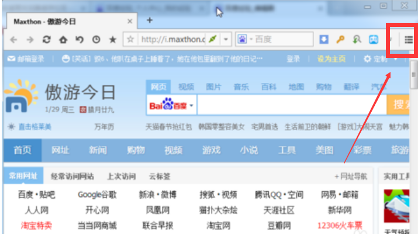Click the green rocket mode icon
418x235 pixels.
(213, 39)
